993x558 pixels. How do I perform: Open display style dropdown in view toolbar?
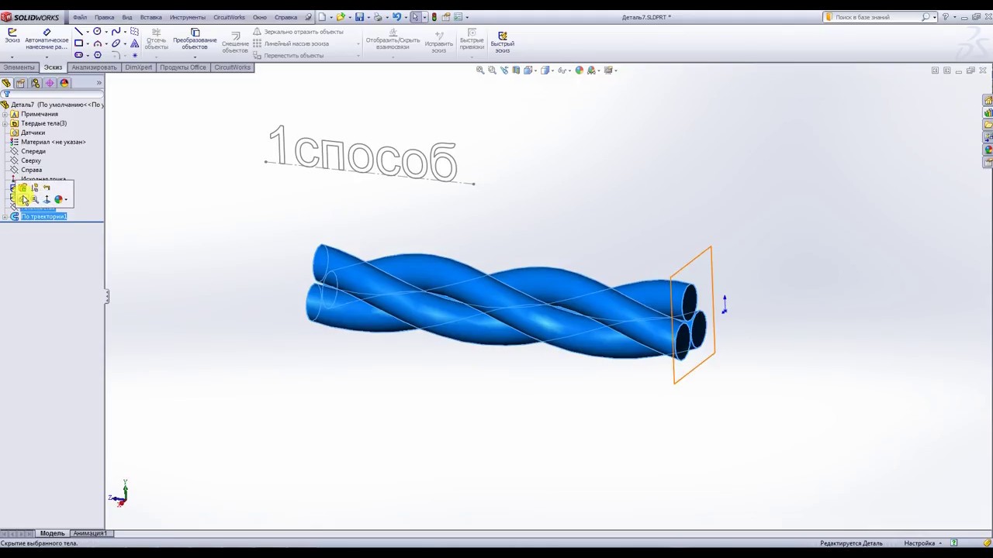pos(552,70)
